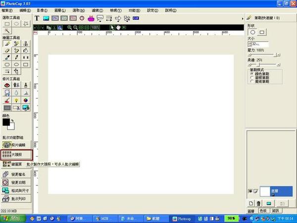Adjust the 壓力 100% pressure slider
297x223 pixels.
(264, 55)
